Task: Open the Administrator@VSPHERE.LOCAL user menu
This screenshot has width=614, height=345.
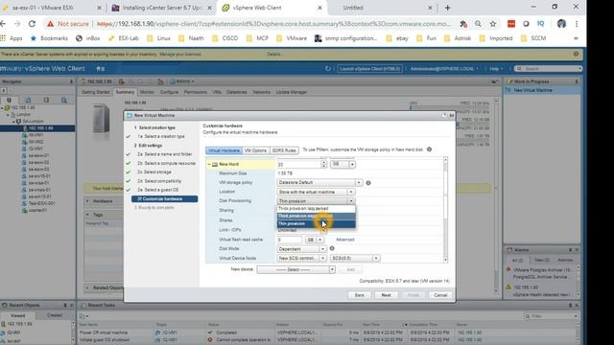Action: [444, 69]
